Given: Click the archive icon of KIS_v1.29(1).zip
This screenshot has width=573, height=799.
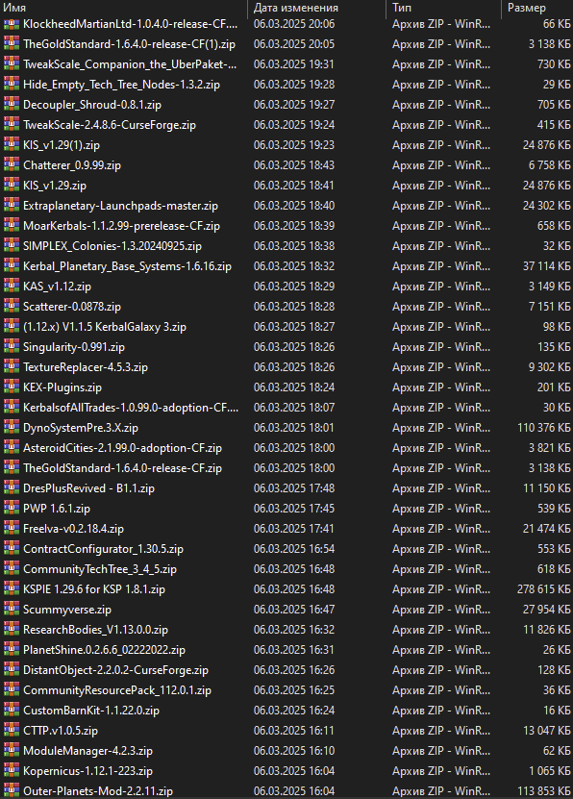Looking at the screenshot, I should pyautogui.click(x=12, y=145).
